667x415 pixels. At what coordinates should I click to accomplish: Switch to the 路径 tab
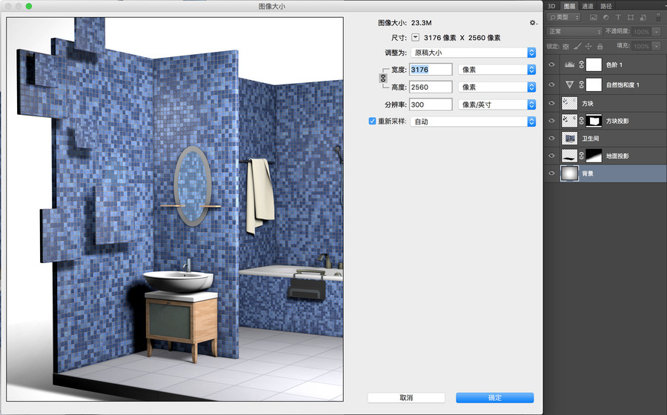point(605,6)
